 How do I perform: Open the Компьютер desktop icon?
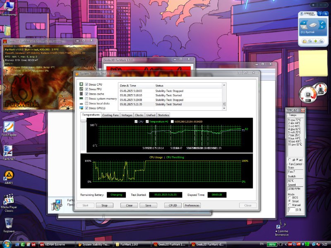tap(9, 8)
